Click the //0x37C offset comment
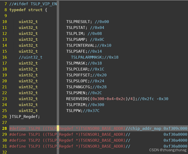This screenshot has height=154, width=188. 91,111
